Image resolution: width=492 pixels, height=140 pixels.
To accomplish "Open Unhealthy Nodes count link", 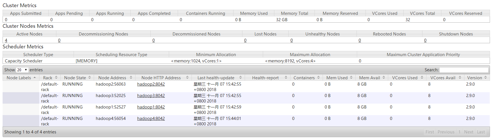I will click(292, 40).
